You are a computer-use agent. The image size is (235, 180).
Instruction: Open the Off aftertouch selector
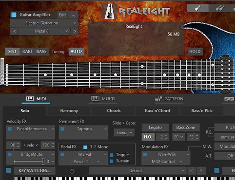[225, 156]
